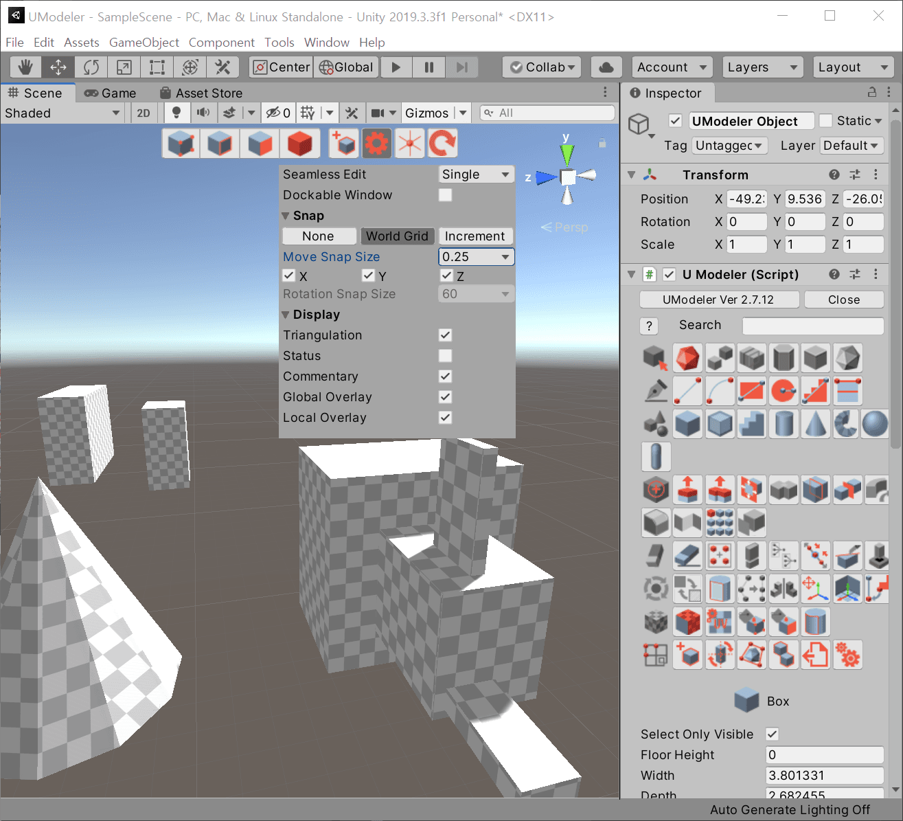This screenshot has height=821, width=903.
Task: Uncheck the Commentary checkbox
Action: pos(446,376)
